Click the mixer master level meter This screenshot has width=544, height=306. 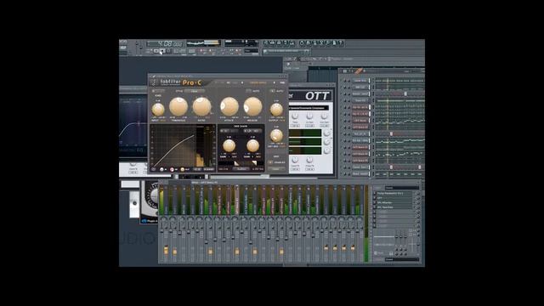tap(366, 224)
